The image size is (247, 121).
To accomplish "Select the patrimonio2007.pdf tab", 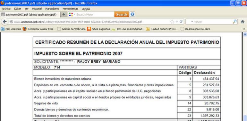I will (30, 15).
